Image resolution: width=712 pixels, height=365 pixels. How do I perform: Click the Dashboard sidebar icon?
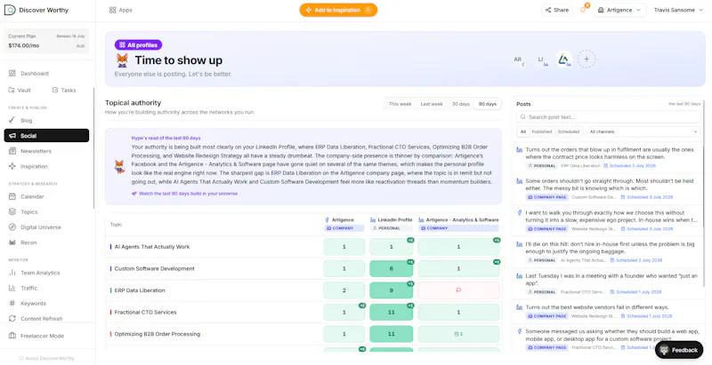[12, 74]
